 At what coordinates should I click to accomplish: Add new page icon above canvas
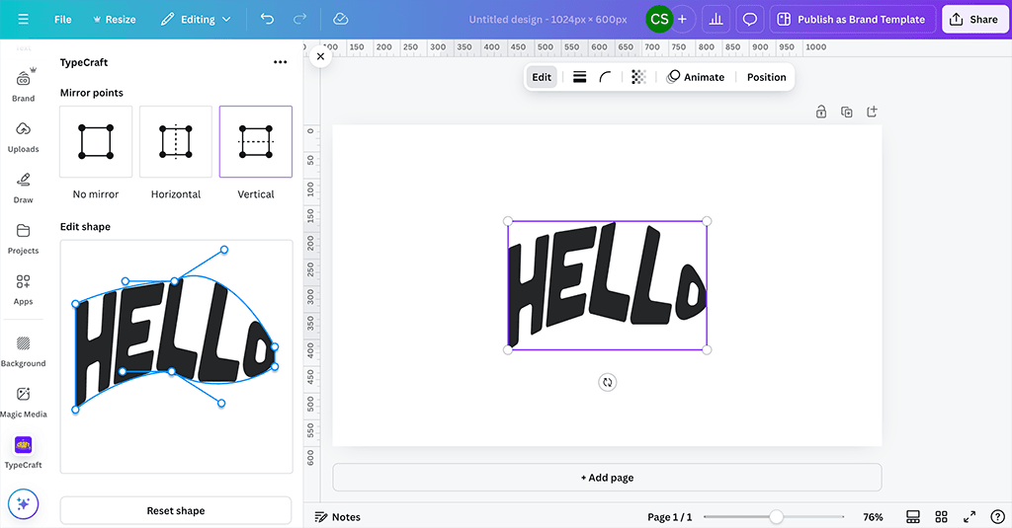(872, 112)
